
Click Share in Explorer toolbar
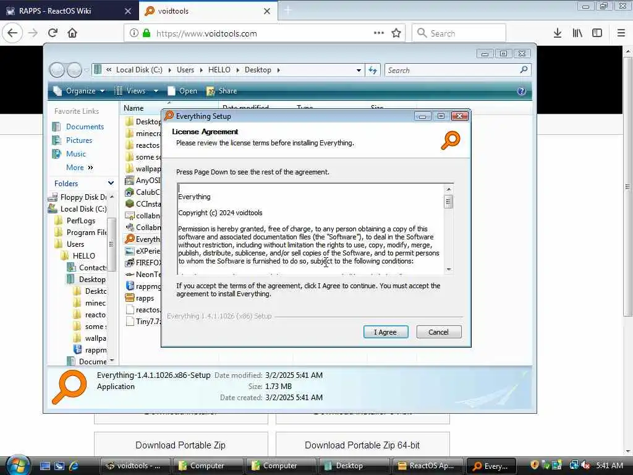(x=222, y=91)
